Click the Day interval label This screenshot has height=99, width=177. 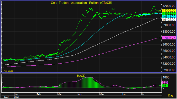[171, 95]
